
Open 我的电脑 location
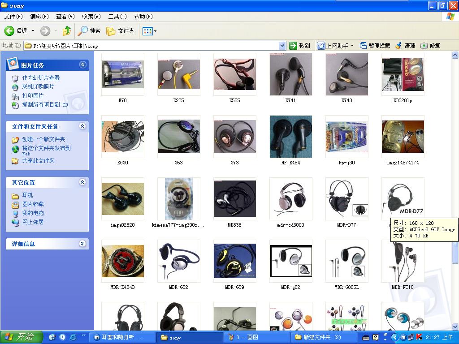coord(33,213)
